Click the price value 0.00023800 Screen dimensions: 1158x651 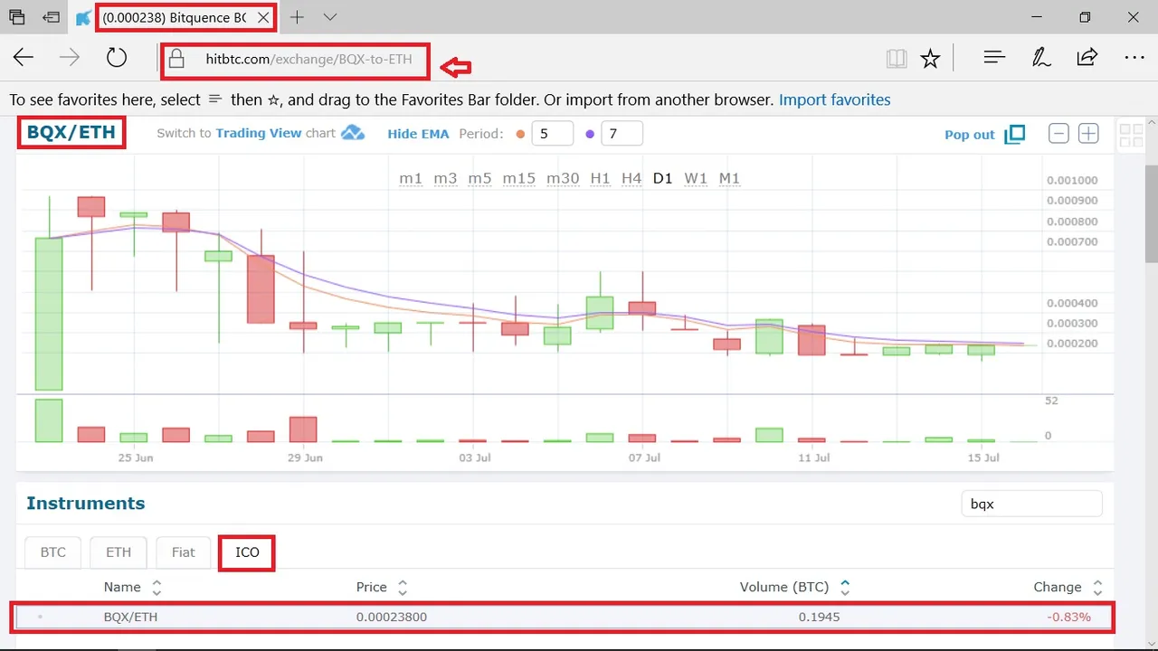click(x=392, y=618)
